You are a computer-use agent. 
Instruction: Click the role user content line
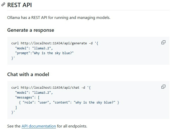(69, 102)
